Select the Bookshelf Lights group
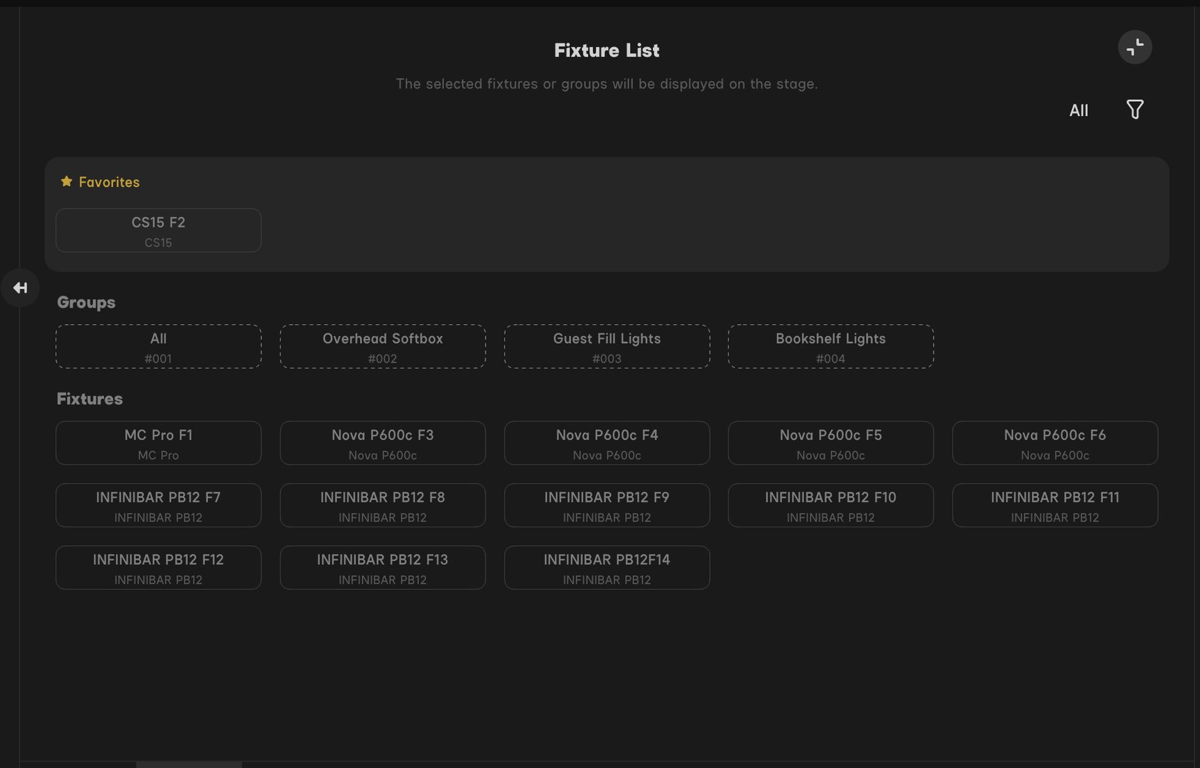The image size is (1200, 768). pyautogui.click(x=830, y=346)
